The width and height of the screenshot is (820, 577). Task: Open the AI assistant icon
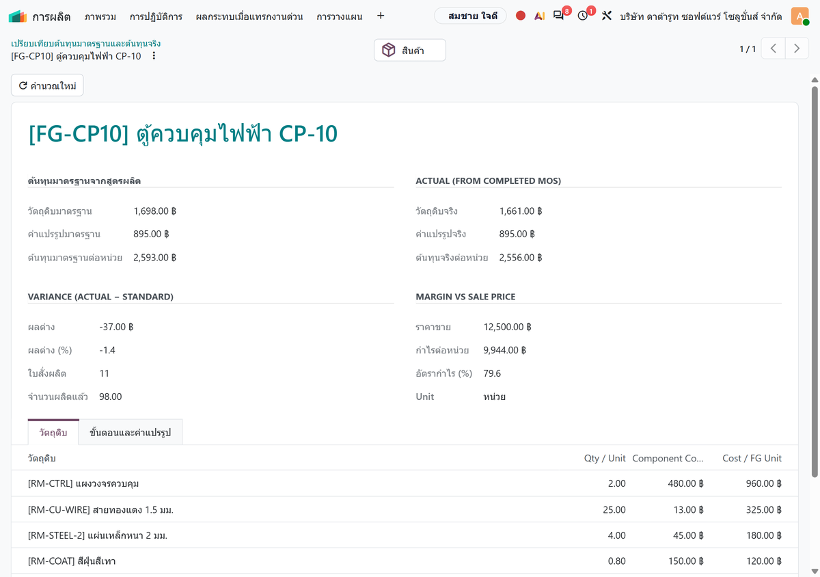point(540,16)
